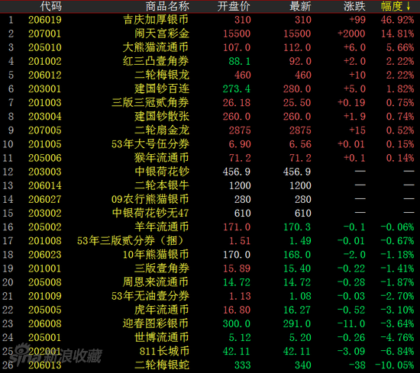Sort by the 开盘价 column header

(x=234, y=6)
